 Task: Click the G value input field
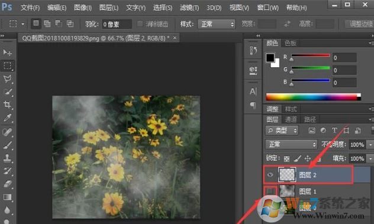(344, 70)
